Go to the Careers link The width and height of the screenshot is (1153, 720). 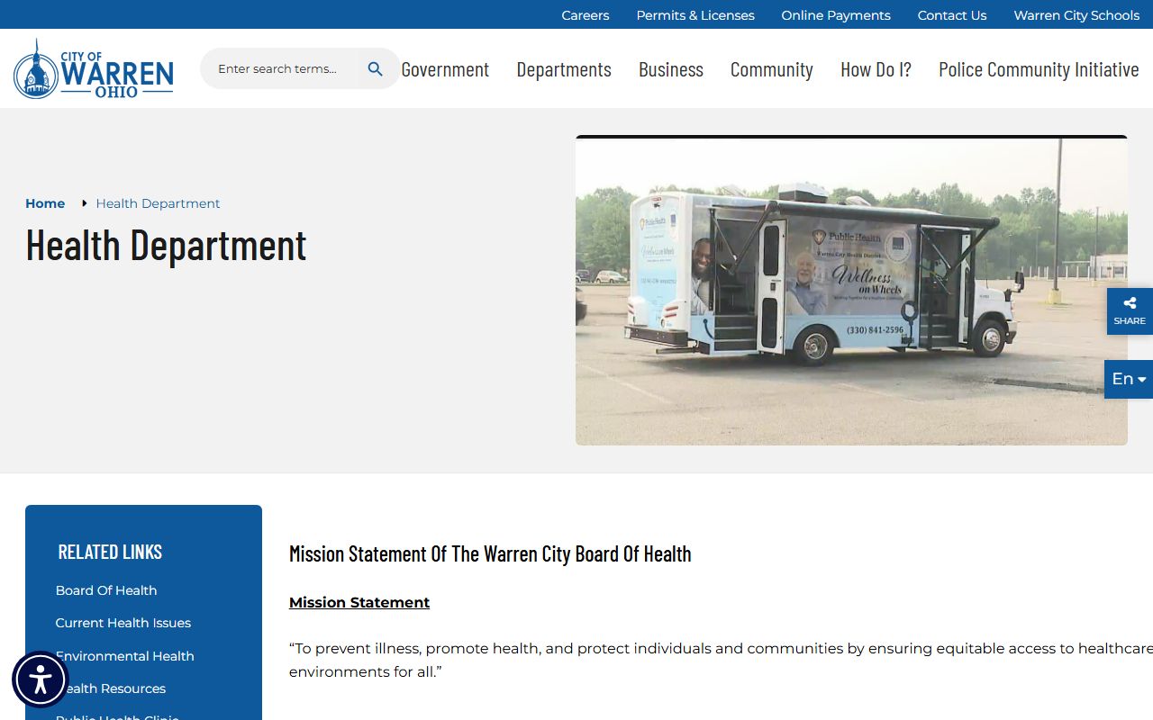pos(586,15)
